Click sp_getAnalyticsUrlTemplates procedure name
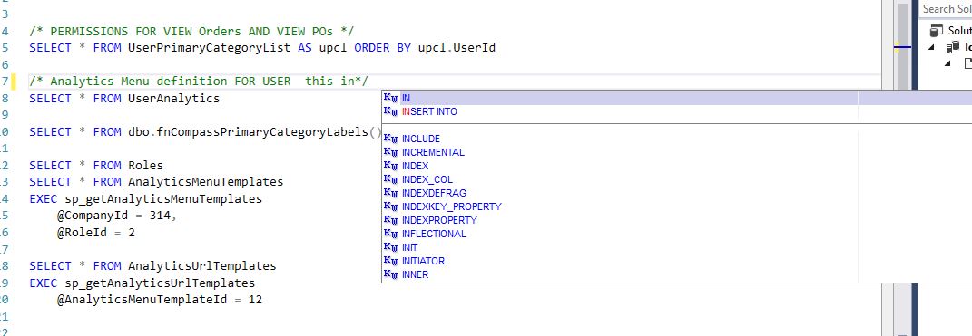Viewport: 972px width, 336px height. pyautogui.click(x=160, y=283)
